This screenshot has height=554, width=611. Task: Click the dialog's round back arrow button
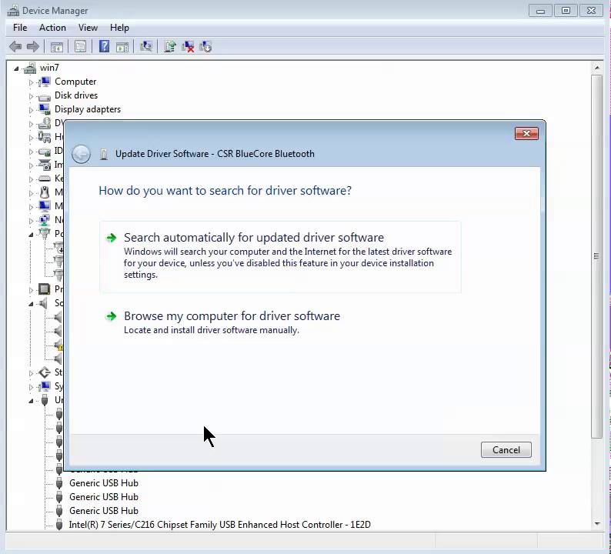(x=81, y=155)
